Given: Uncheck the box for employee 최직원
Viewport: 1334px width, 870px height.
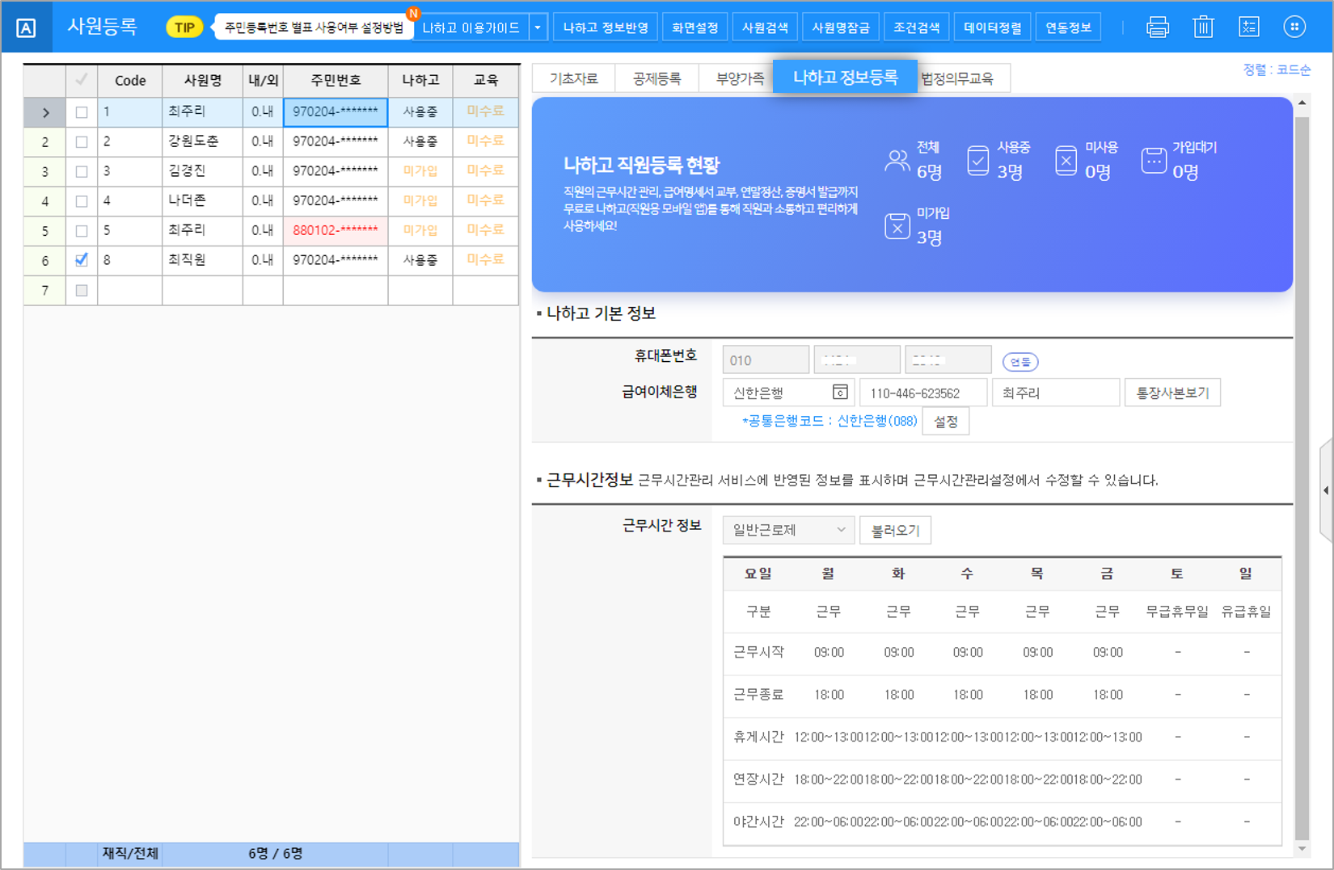Looking at the screenshot, I should coord(82,260).
